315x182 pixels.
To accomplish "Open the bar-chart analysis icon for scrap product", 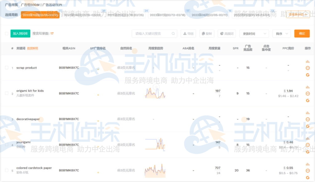I will pos(308,61).
